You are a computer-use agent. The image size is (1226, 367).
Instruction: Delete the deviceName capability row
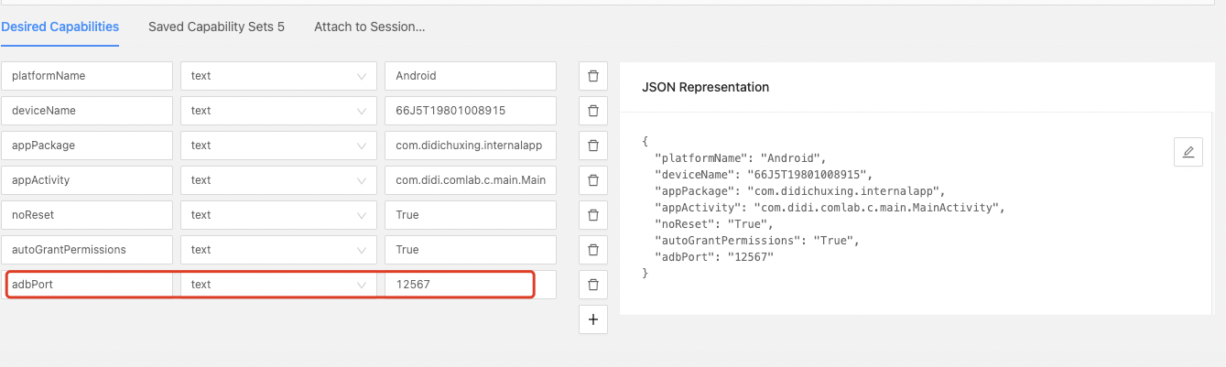point(592,111)
